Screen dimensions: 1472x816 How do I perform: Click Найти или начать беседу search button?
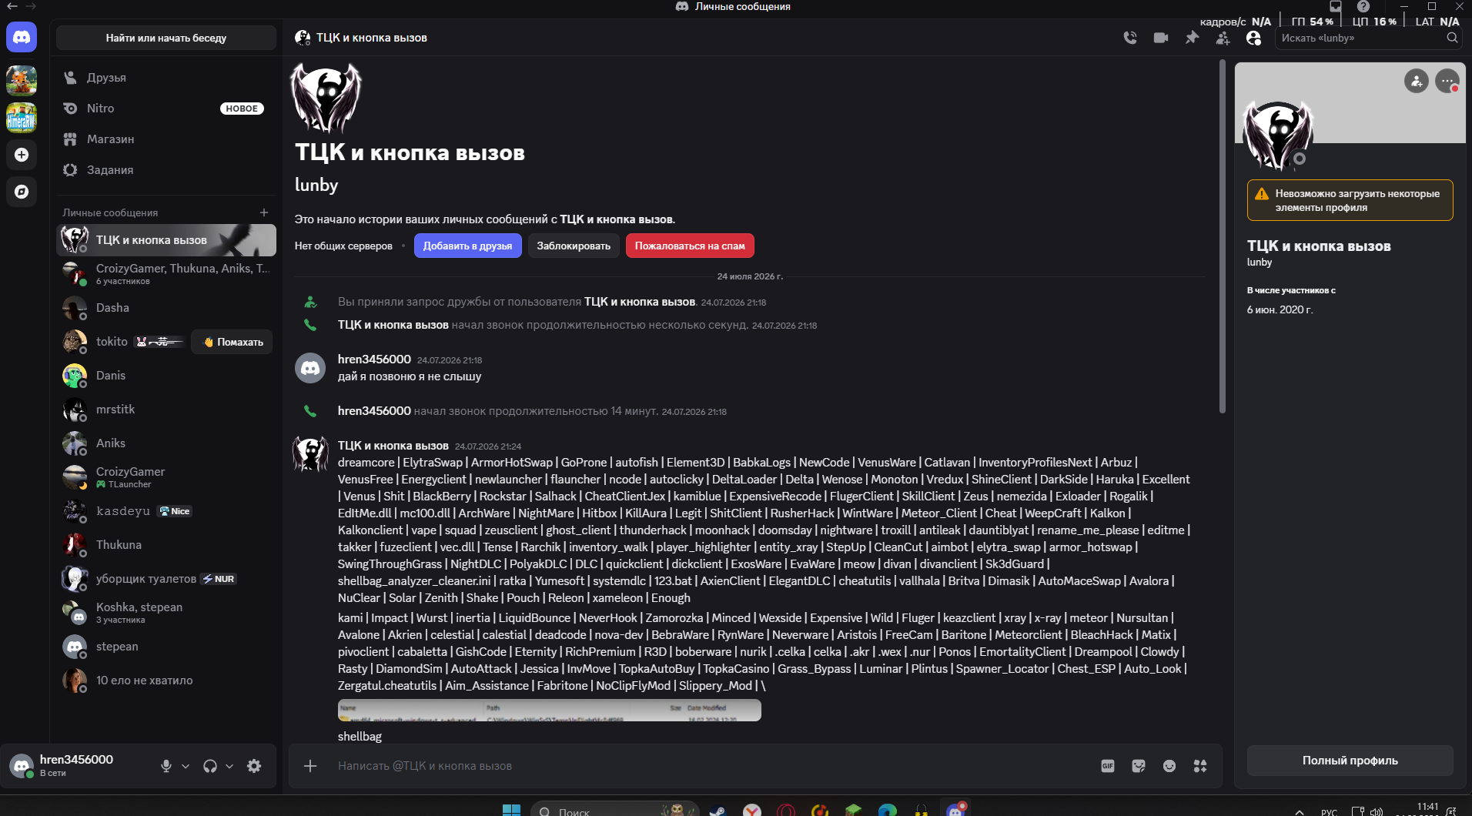[x=166, y=38]
